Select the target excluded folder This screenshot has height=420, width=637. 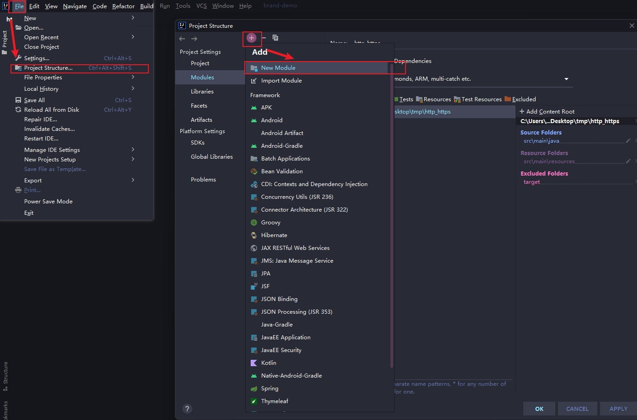click(532, 182)
